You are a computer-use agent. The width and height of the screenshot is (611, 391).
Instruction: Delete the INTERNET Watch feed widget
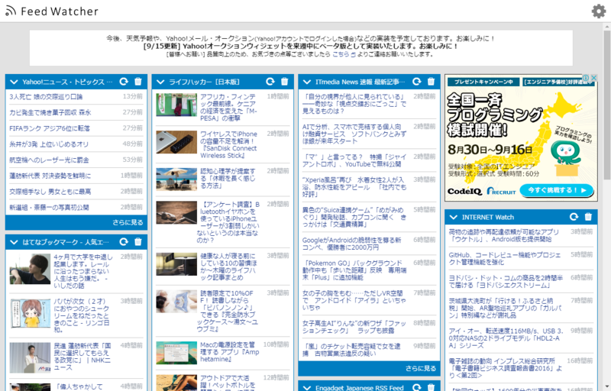coord(588,217)
